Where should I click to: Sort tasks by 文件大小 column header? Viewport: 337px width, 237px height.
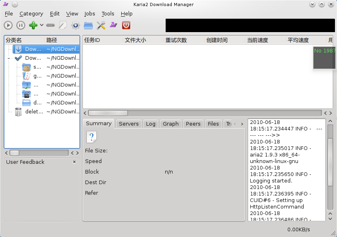[144, 40]
